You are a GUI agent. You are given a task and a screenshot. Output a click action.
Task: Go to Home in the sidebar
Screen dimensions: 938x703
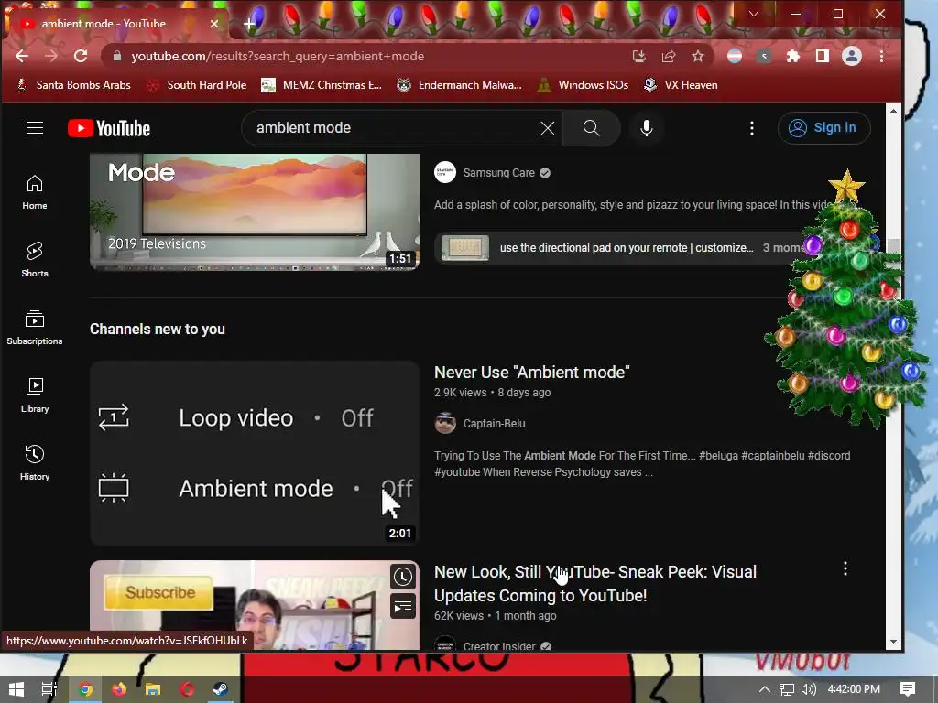click(35, 192)
